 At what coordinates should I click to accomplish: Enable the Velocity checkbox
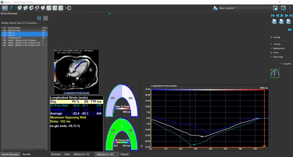click(x=271, y=44)
